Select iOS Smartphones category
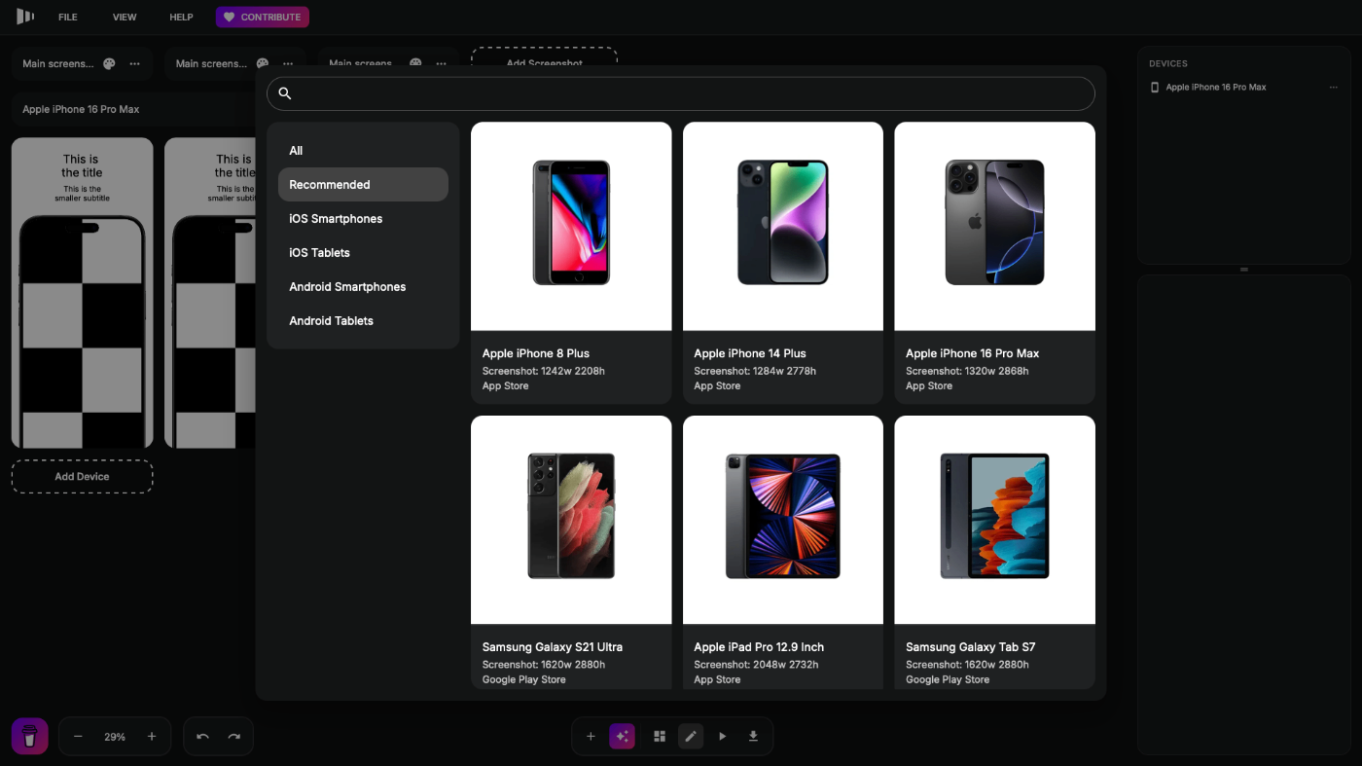The image size is (1362, 766). click(363, 219)
